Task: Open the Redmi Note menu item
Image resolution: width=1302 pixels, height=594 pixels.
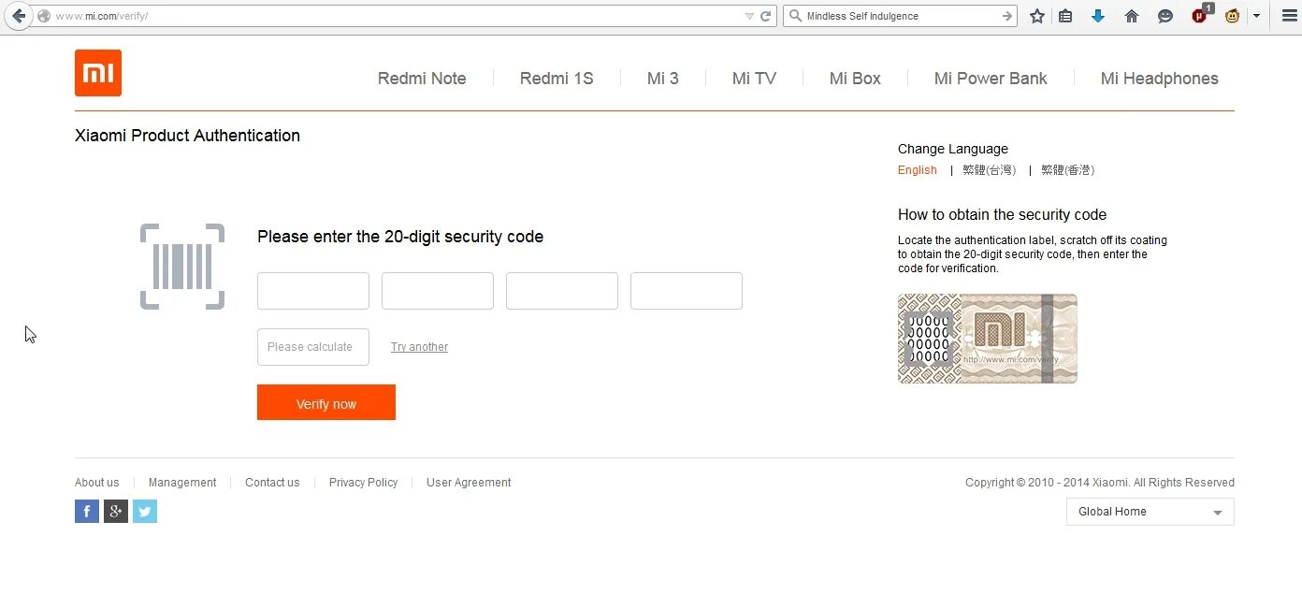Action: pos(422,79)
